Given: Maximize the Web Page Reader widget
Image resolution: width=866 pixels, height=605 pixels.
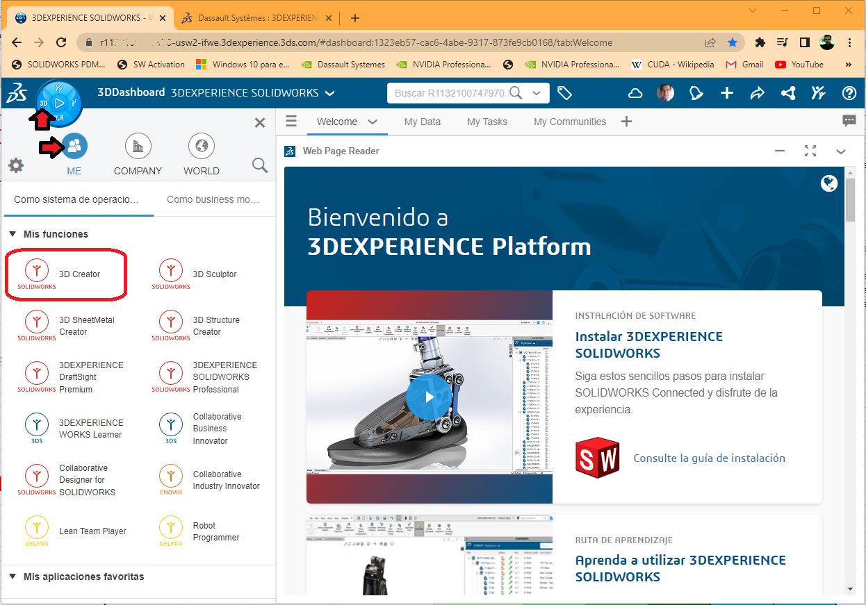Looking at the screenshot, I should pyautogui.click(x=810, y=151).
